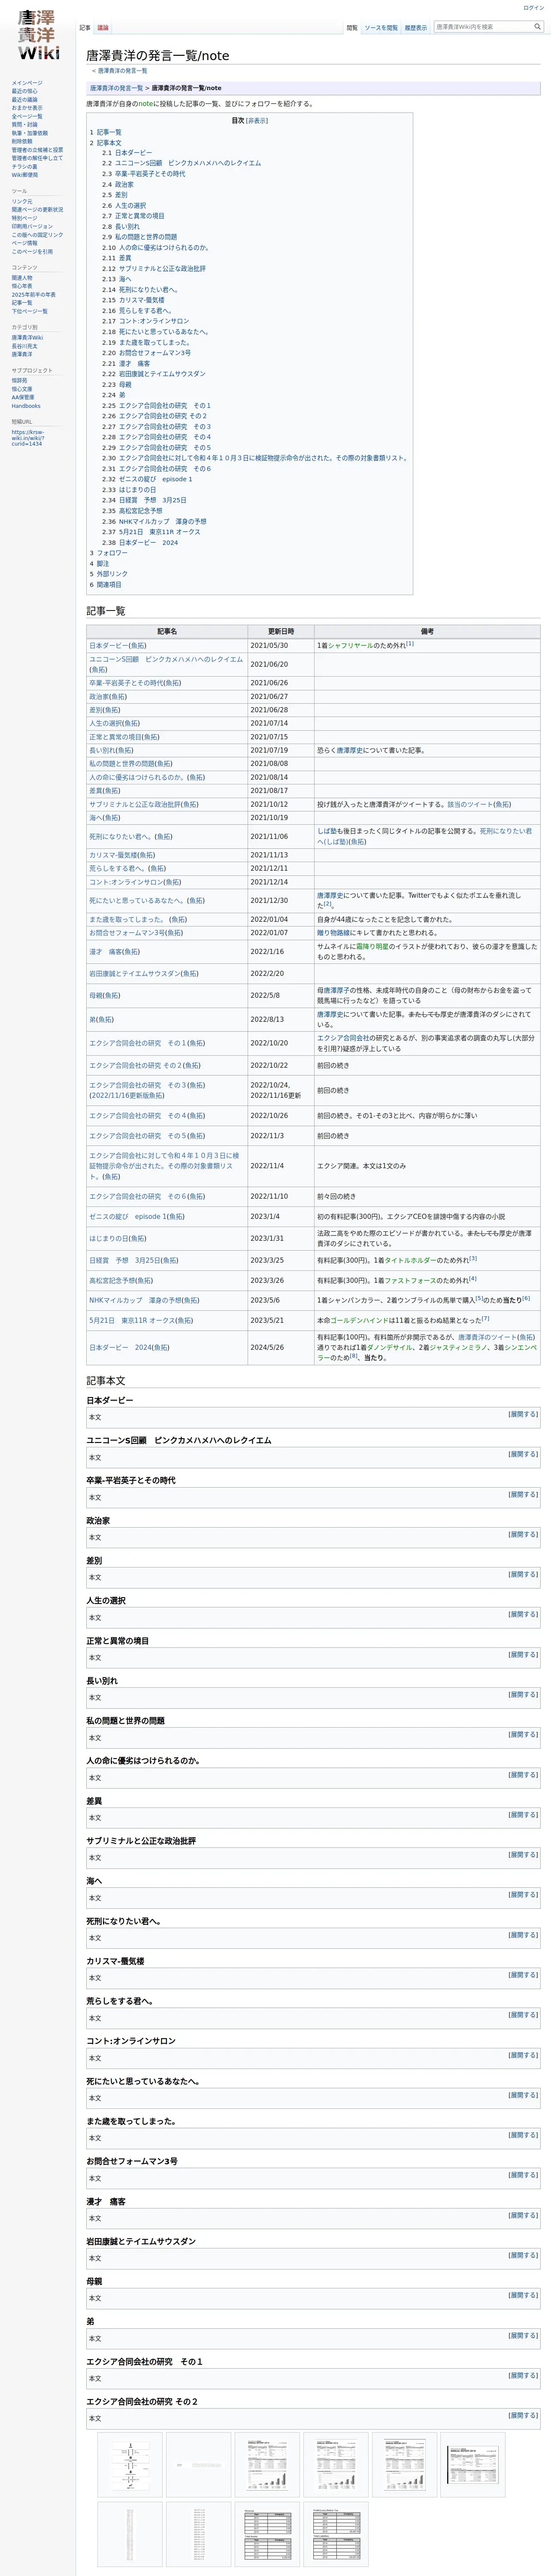
Task: Open Handbooks subproject link
Action: click(26, 406)
